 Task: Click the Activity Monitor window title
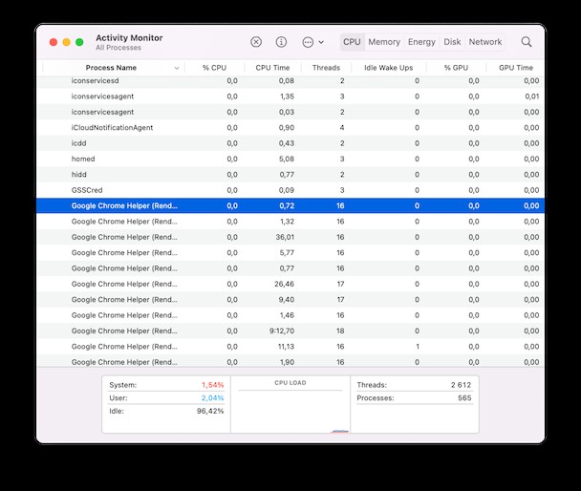129,38
